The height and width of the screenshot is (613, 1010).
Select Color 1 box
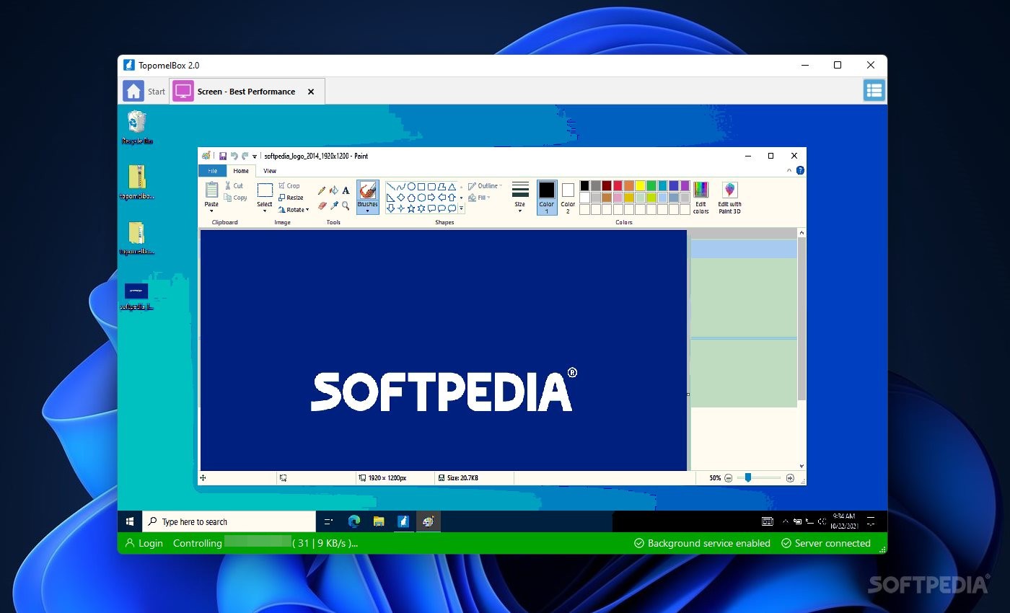point(547,197)
